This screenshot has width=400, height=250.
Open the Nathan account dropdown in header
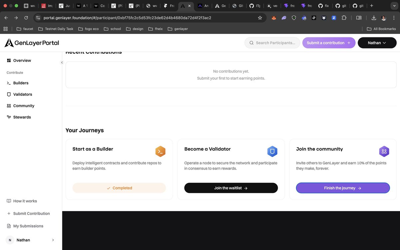(x=377, y=43)
